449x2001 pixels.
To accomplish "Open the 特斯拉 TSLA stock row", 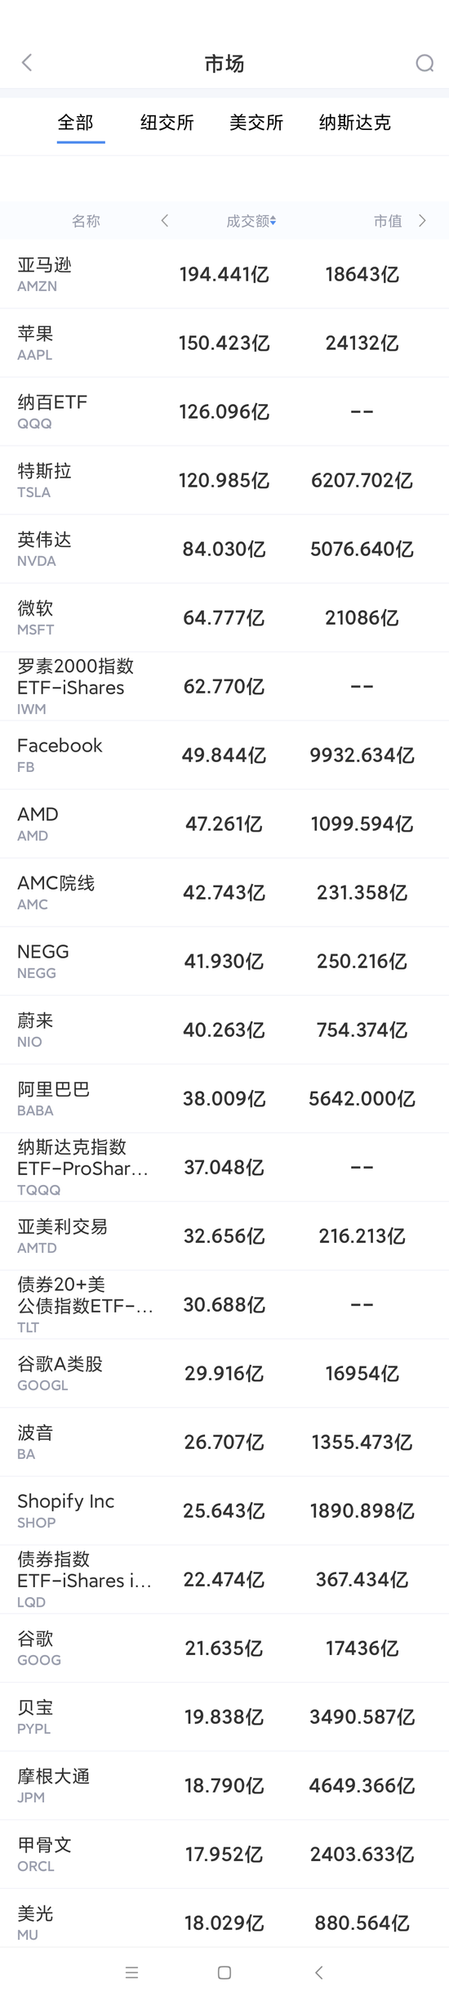I will [x=224, y=480].
